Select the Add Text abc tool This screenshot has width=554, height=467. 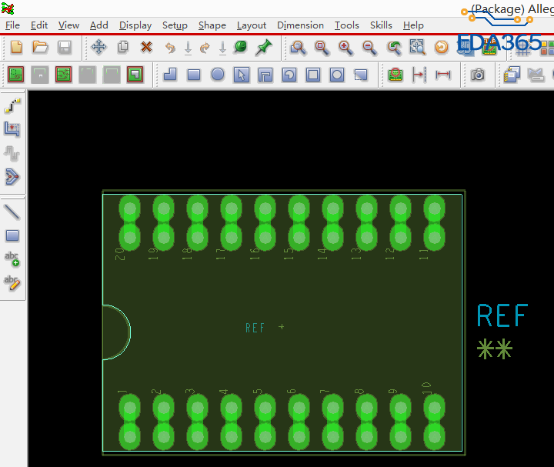click(12, 259)
